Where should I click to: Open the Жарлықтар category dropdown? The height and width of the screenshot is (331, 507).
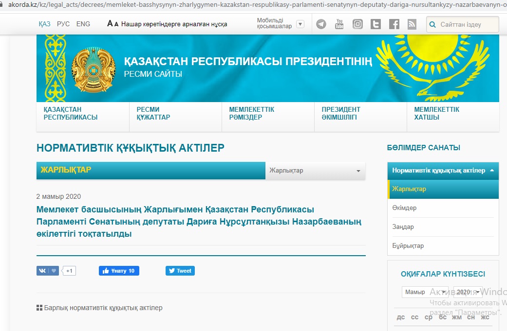point(315,171)
